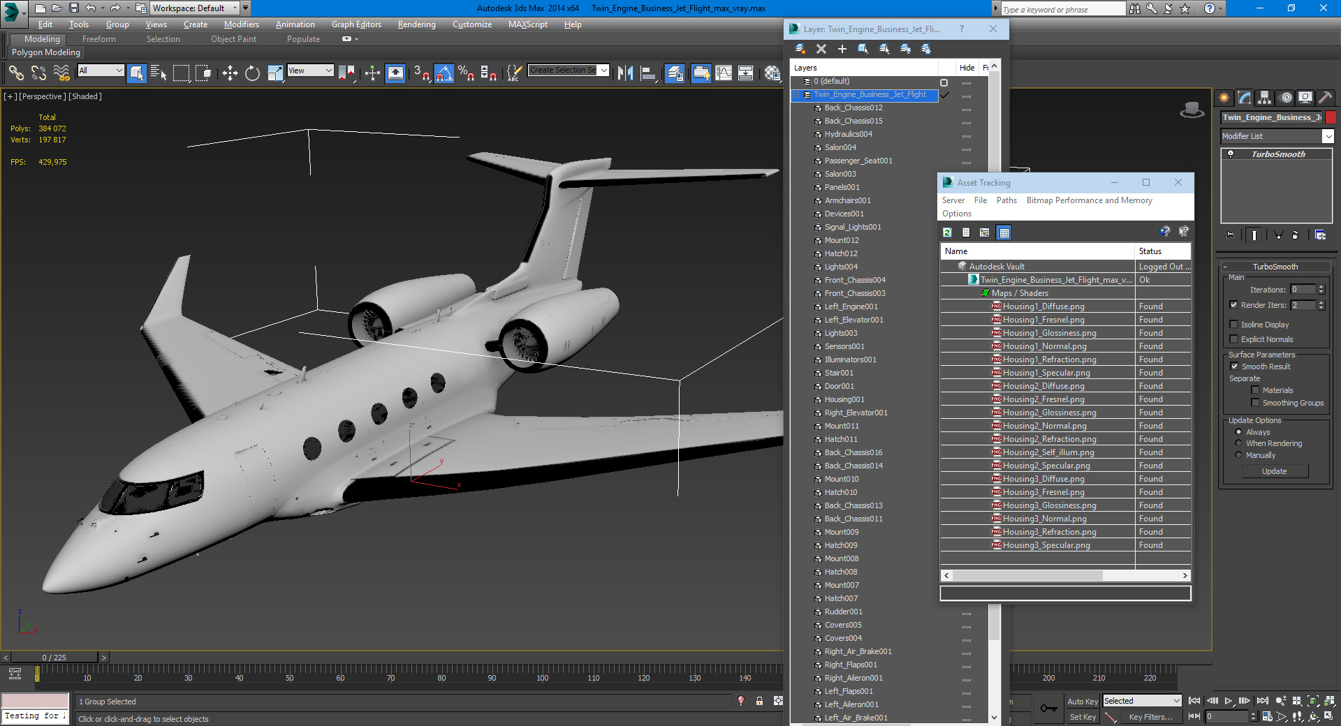Add selected objects to layer plus icon

[842, 49]
